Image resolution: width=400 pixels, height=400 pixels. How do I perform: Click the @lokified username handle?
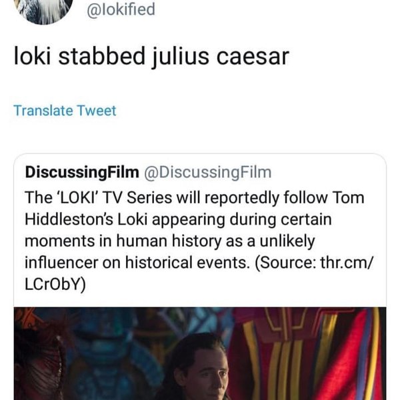[120, 11]
